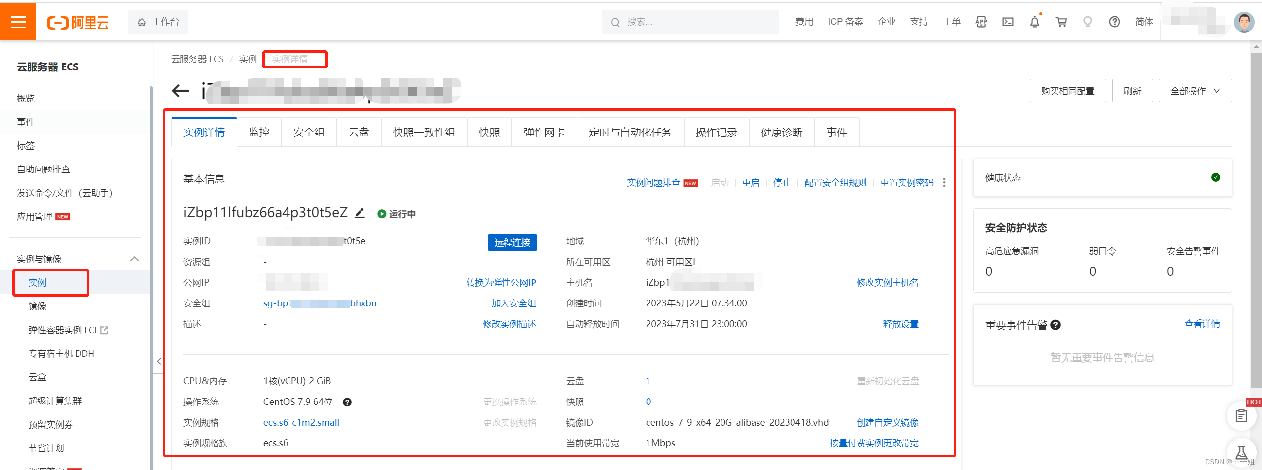Screen dimensions: 1262x470
Task: Open the 弹性网卡 tab
Action: (544, 132)
